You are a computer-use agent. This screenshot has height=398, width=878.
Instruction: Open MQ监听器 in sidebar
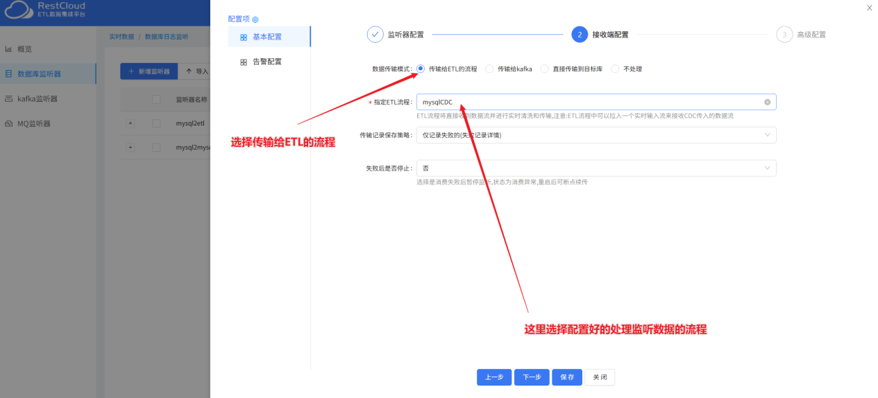click(48, 123)
